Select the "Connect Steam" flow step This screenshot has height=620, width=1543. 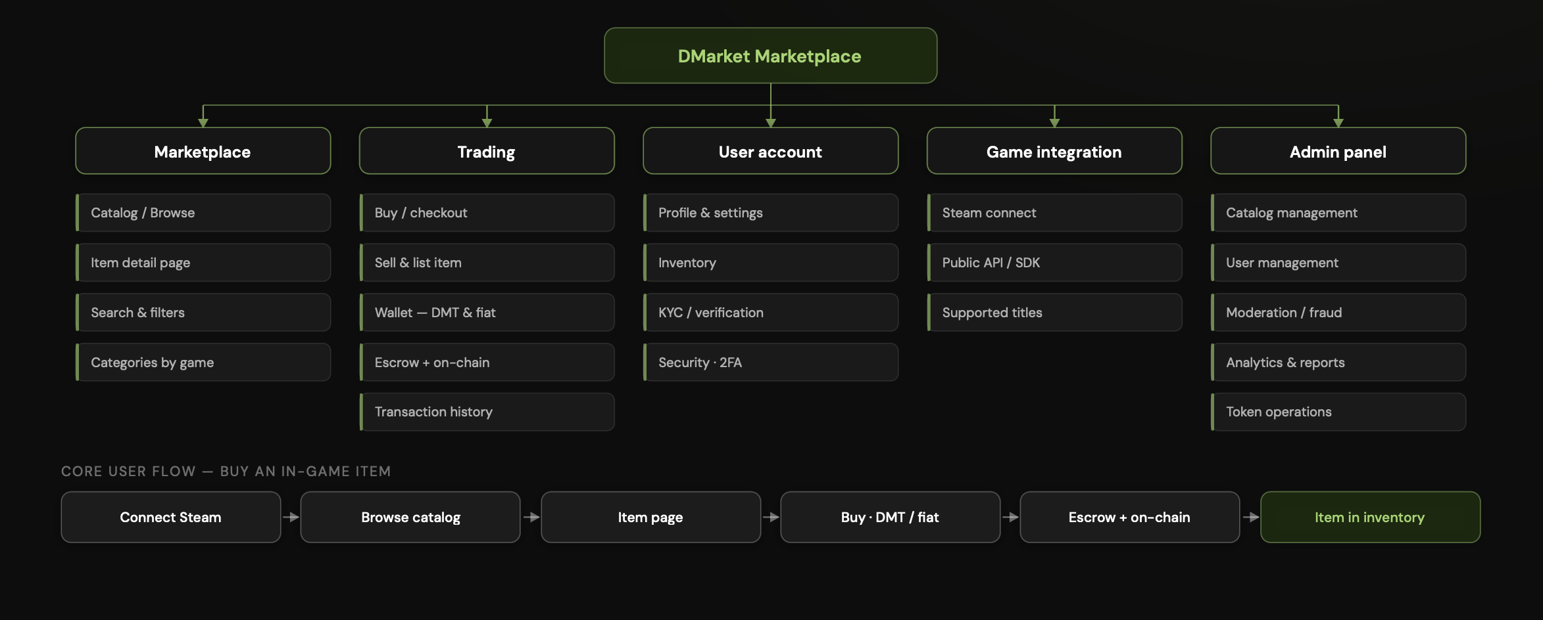tap(171, 518)
